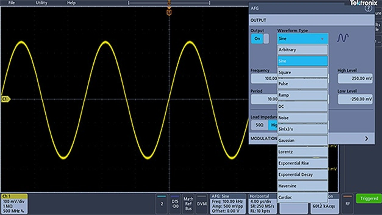Pick Exponential Decay waveform option
The width and height of the screenshot is (382, 215).
pos(302,174)
